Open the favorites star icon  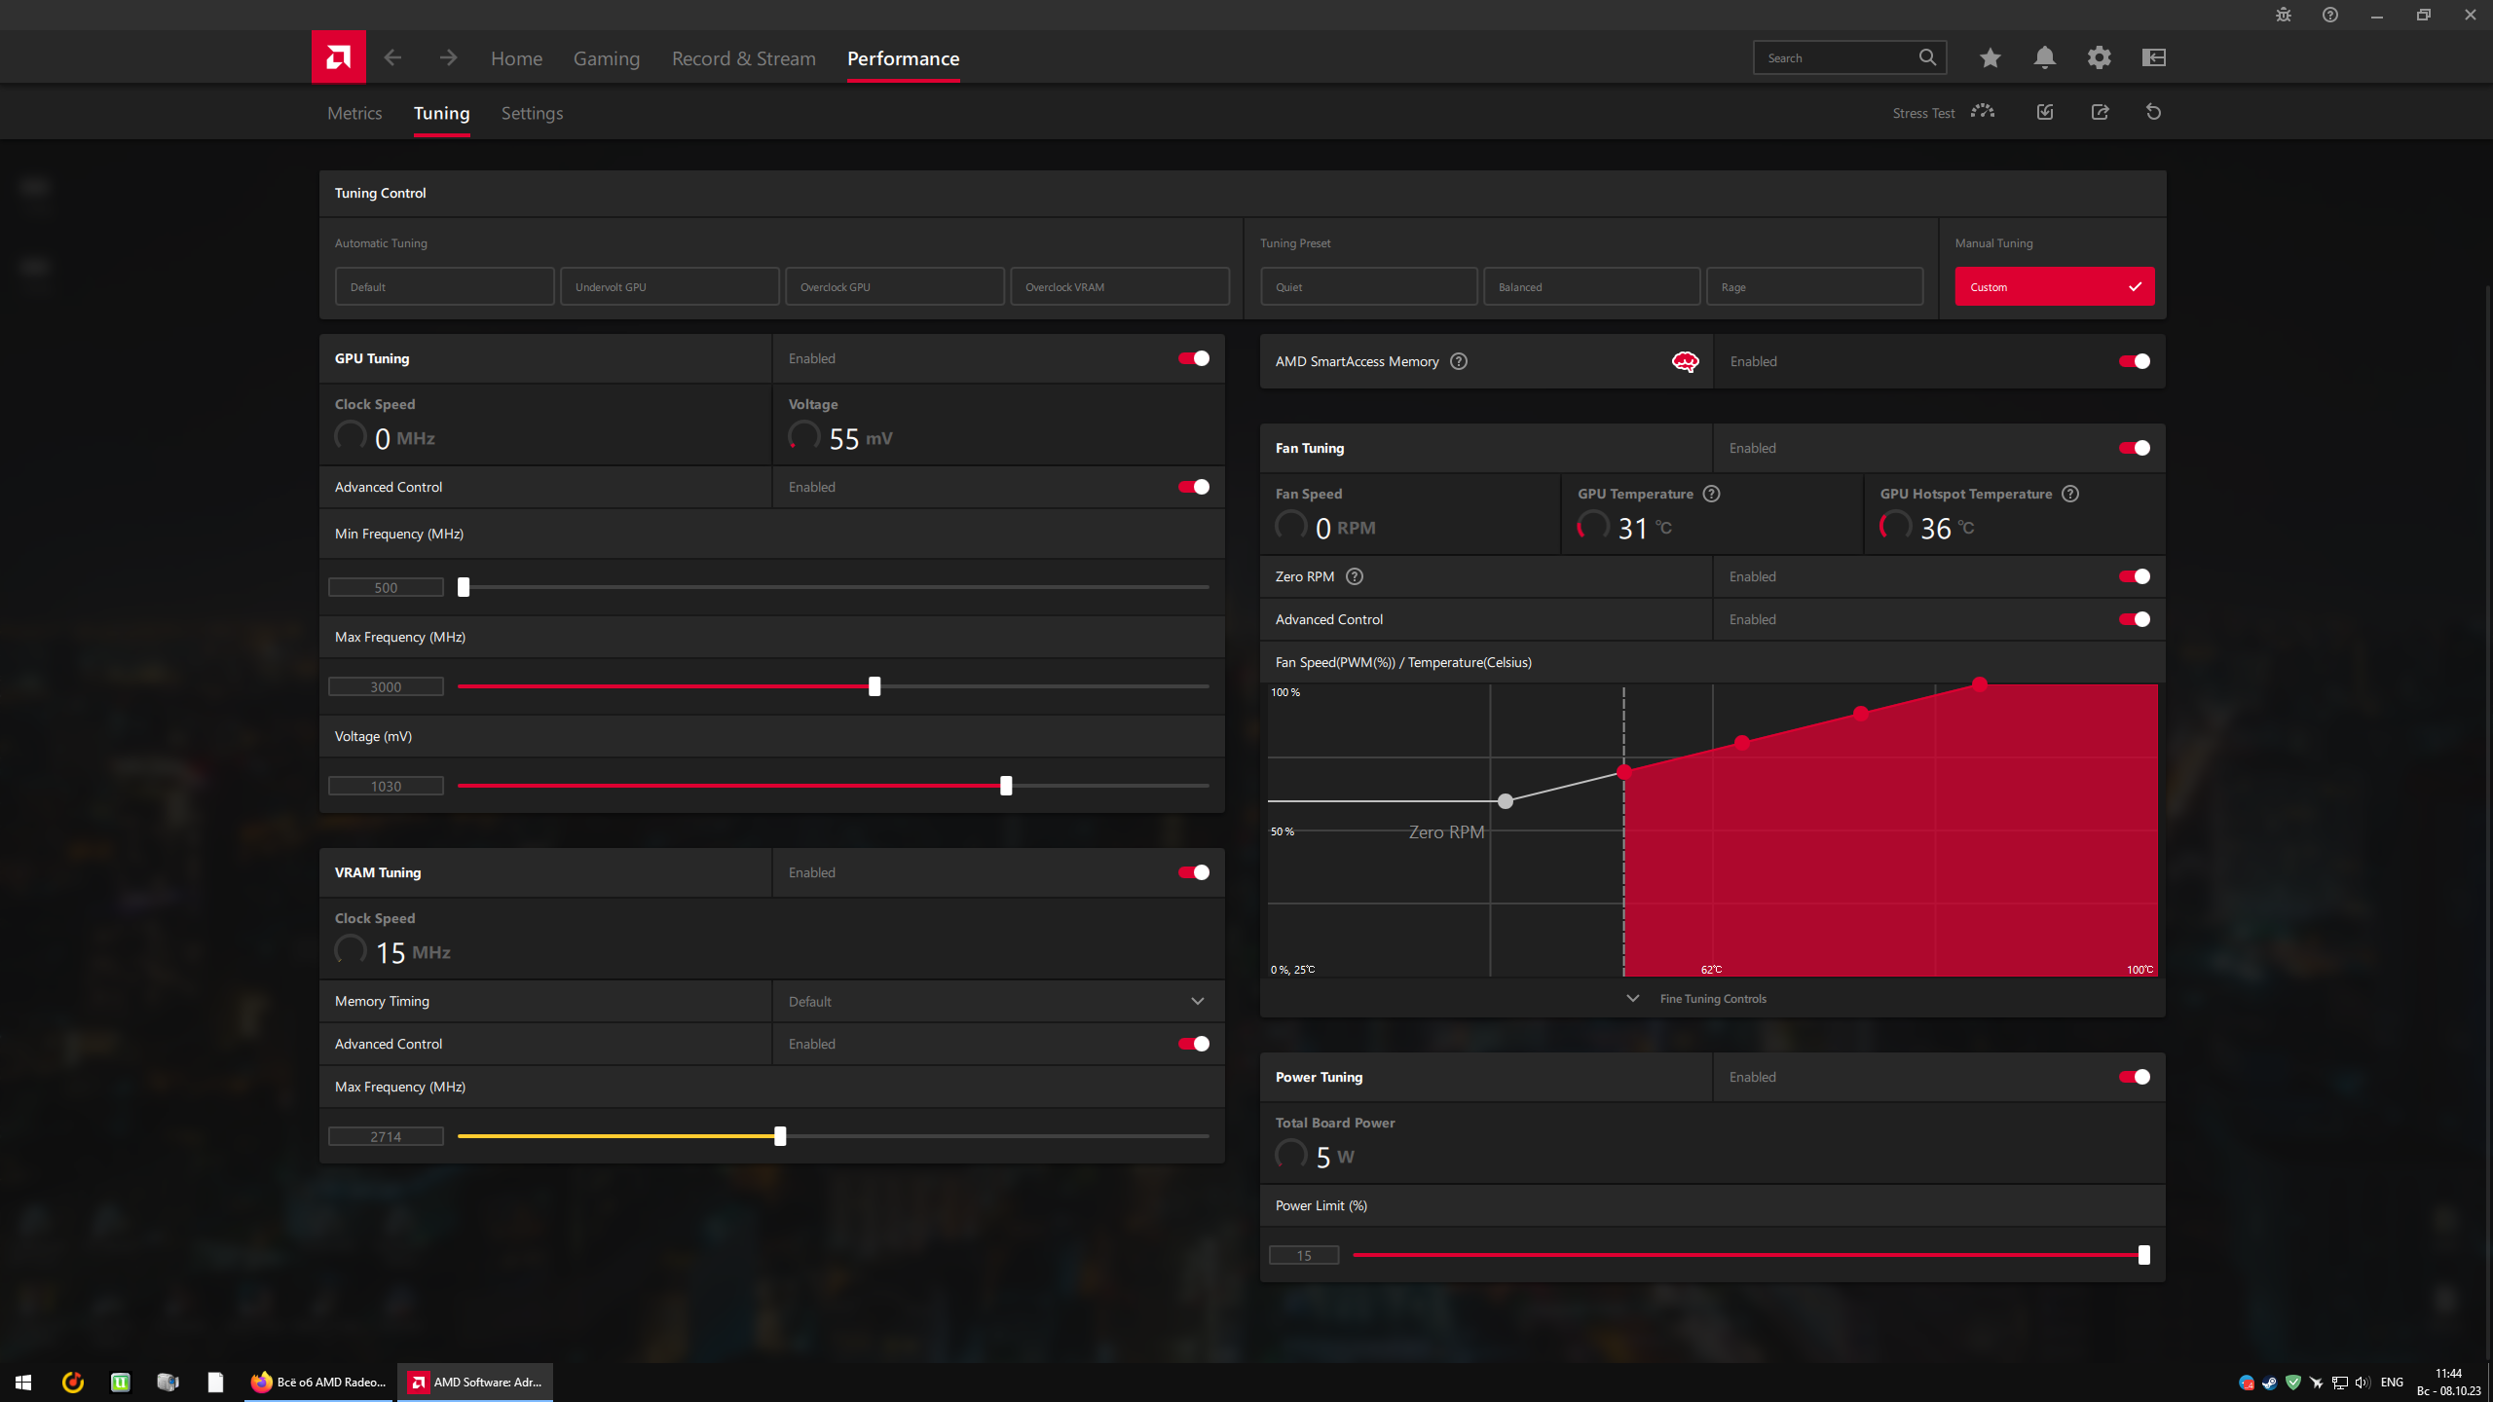(x=1990, y=57)
